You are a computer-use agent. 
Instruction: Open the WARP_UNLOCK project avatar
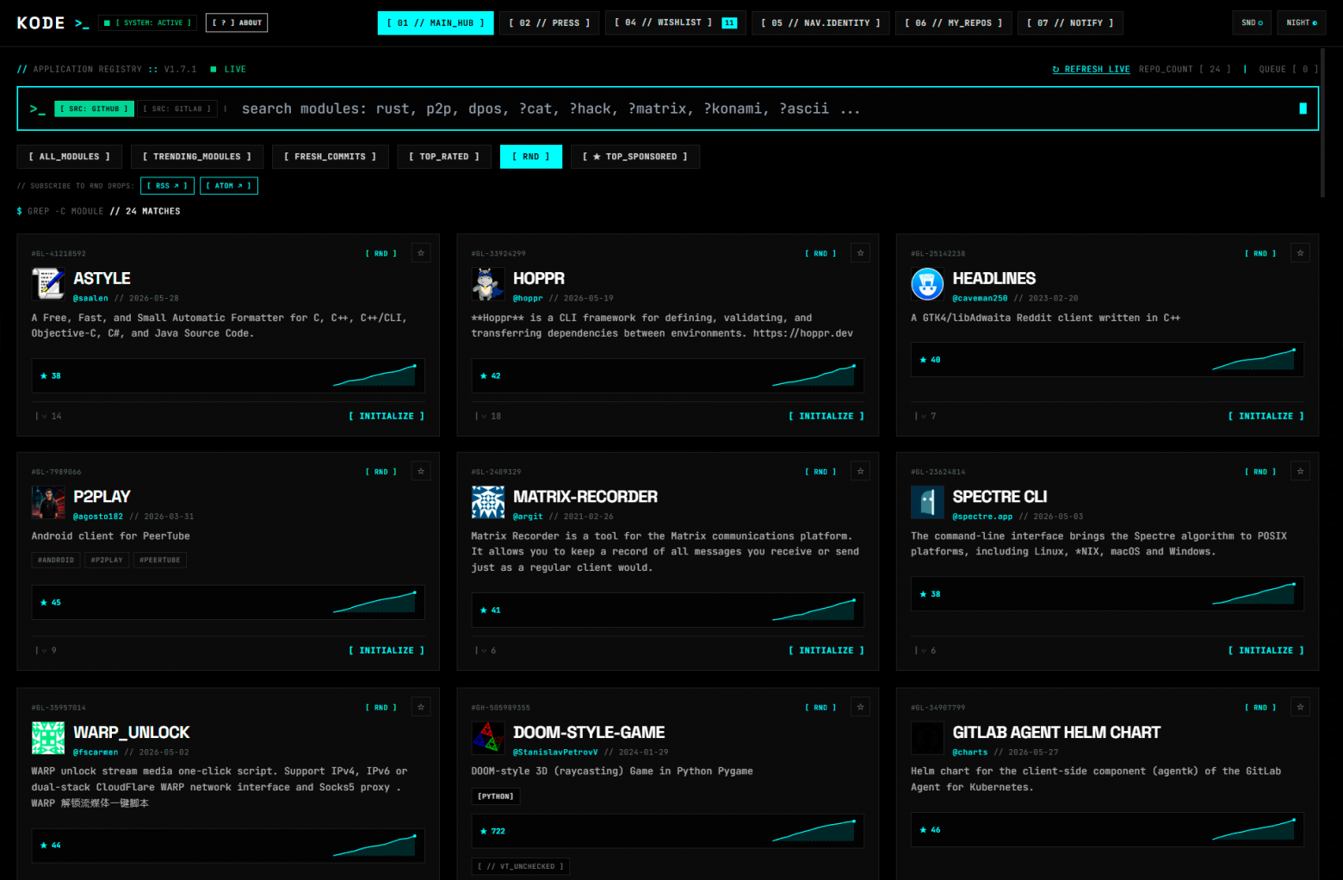coord(48,738)
